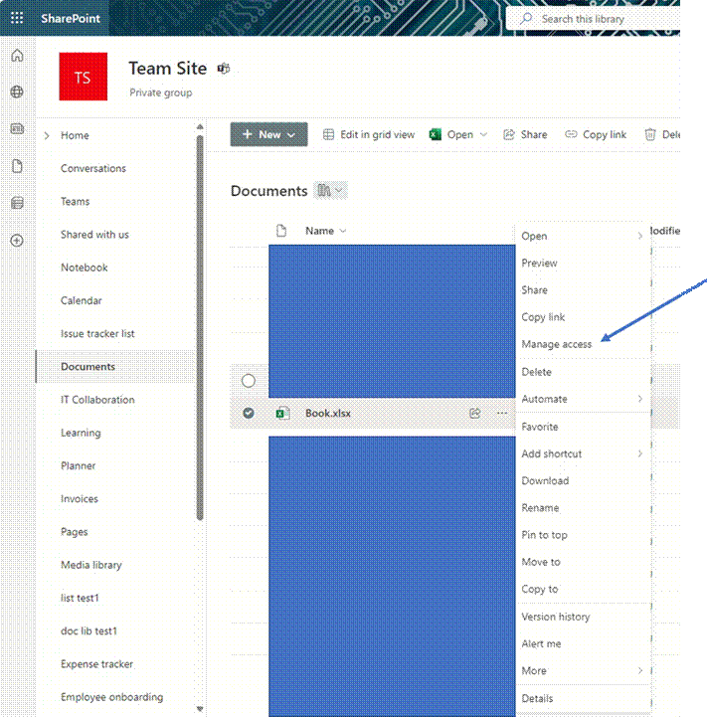Click the New button

(268, 134)
